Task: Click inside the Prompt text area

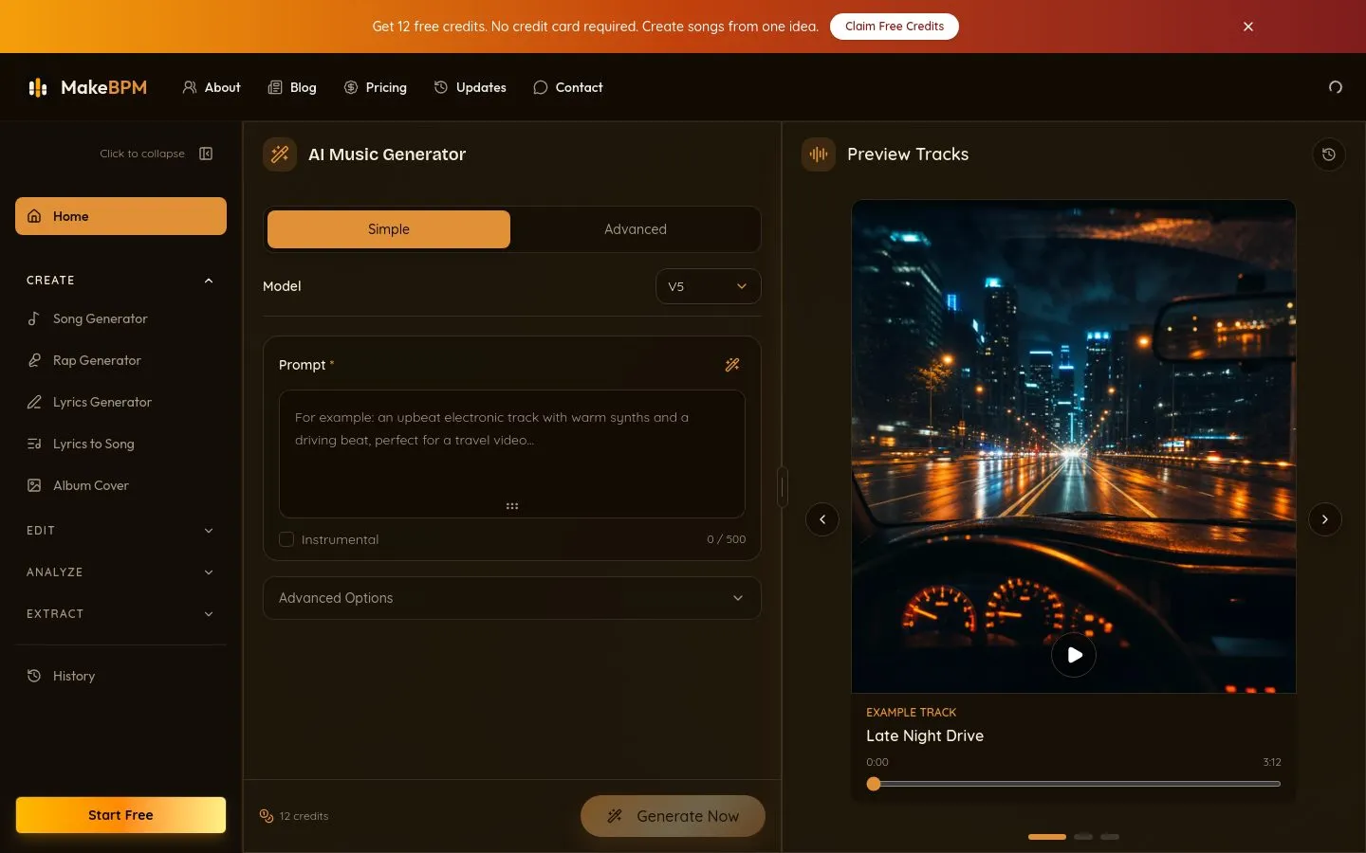Action: (512, 454)
